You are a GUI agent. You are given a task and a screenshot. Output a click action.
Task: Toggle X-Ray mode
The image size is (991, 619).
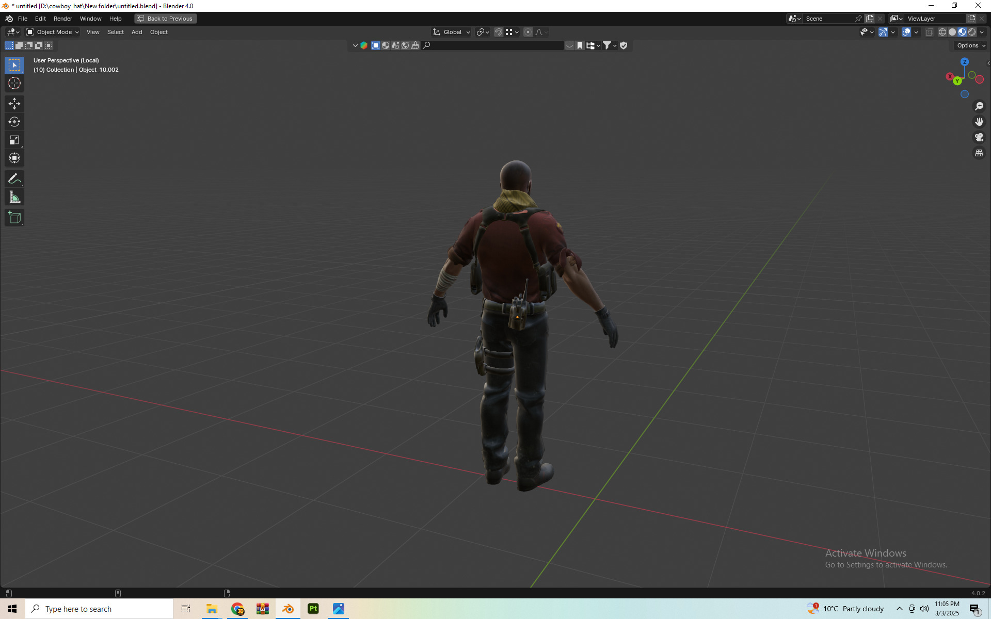[x=930, y=32]
